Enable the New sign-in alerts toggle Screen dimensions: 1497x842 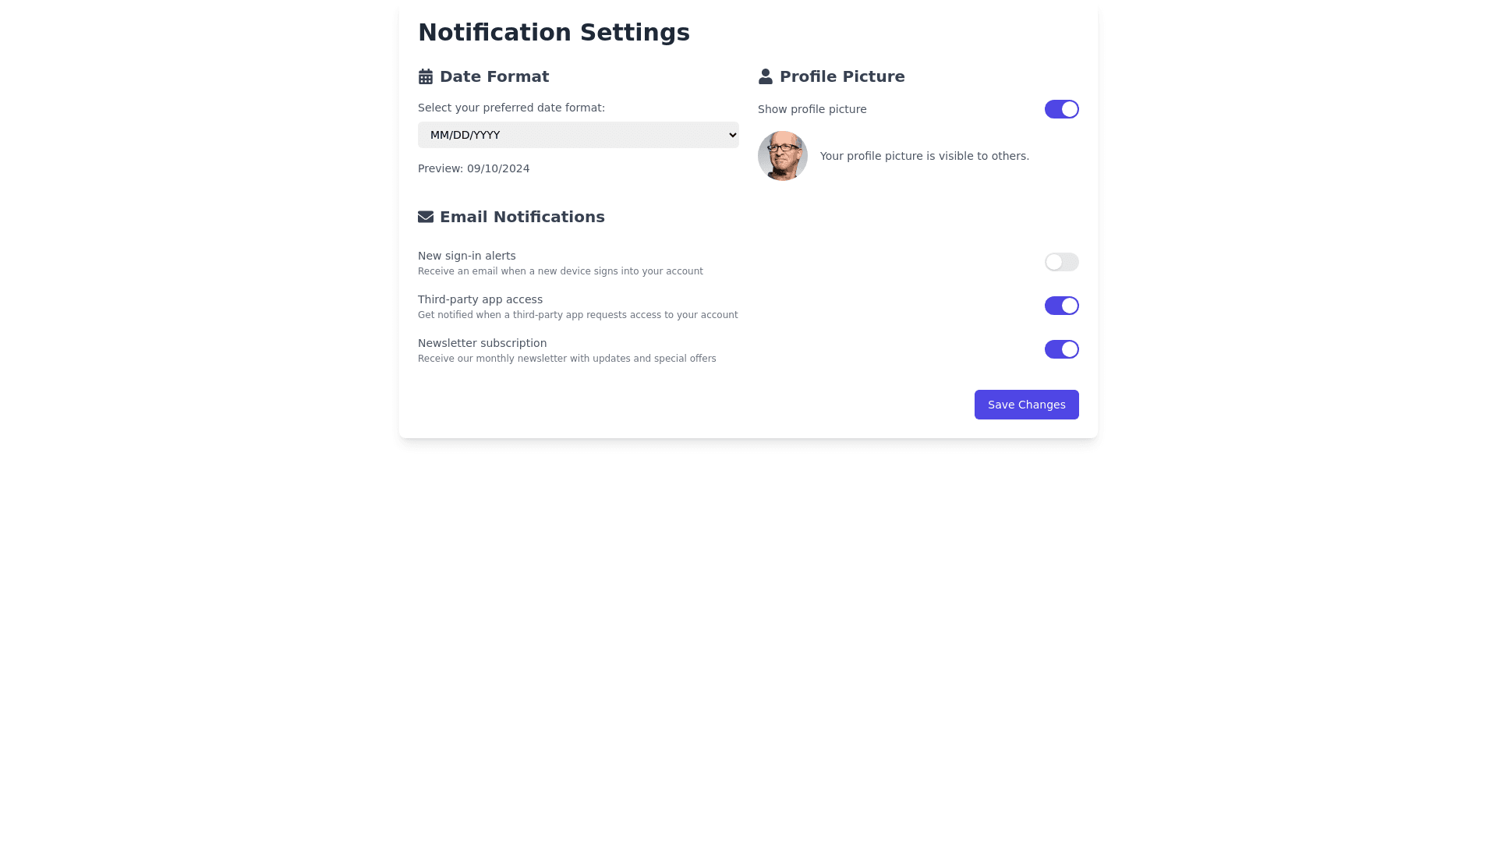click(1061, 262)
